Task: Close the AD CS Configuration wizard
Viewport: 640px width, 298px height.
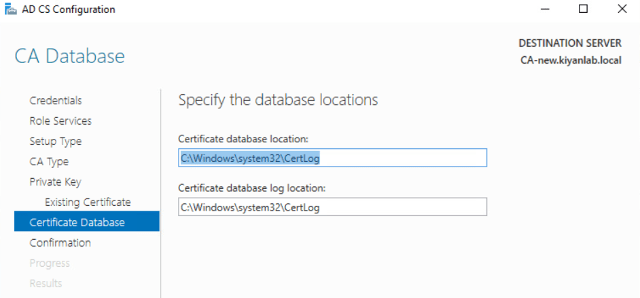Action: pos(622,9)
